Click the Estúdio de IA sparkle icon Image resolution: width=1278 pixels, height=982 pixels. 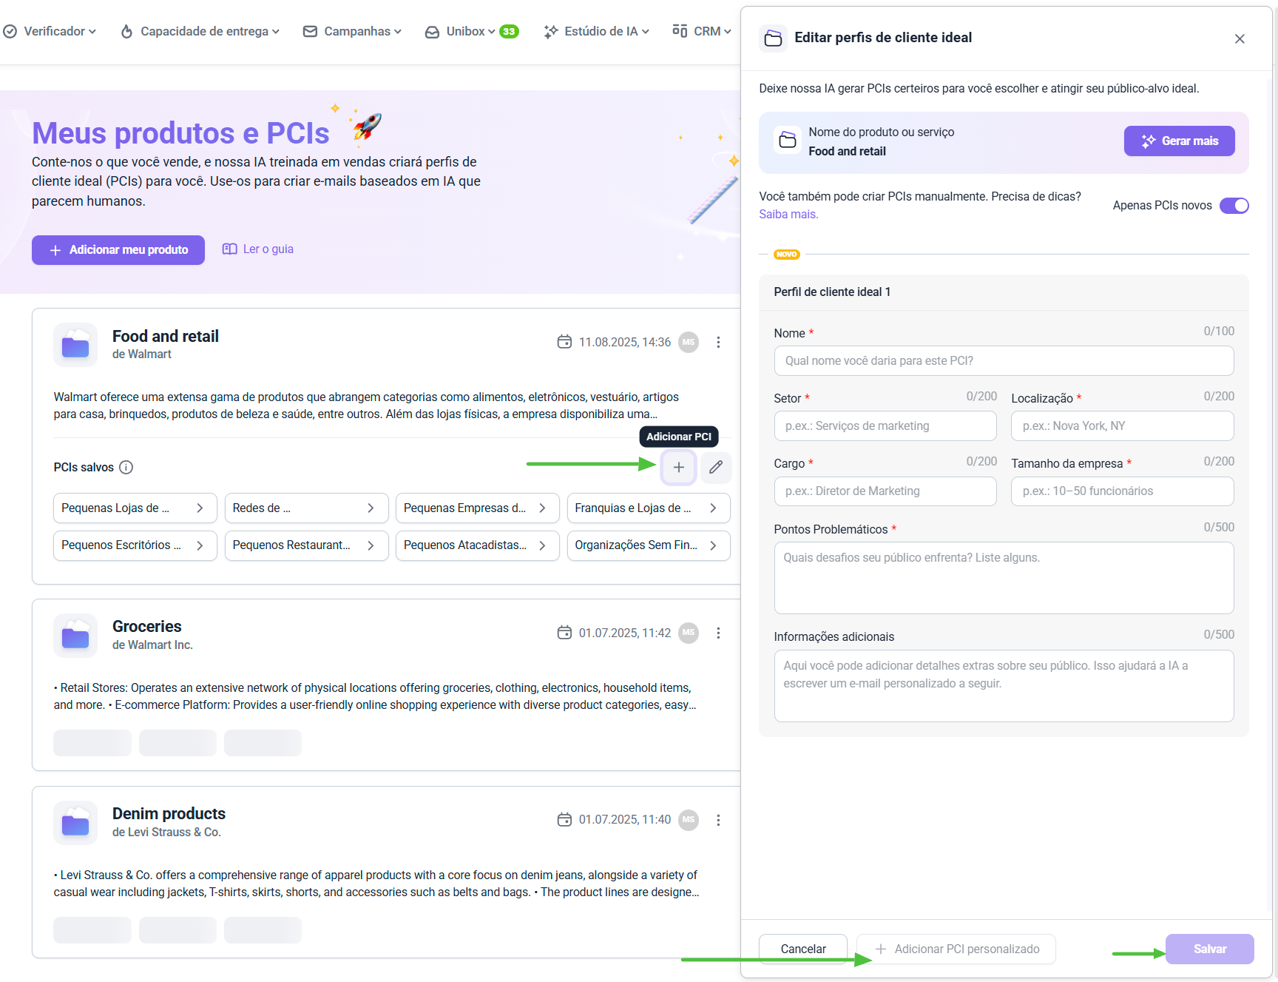point(551,31)
